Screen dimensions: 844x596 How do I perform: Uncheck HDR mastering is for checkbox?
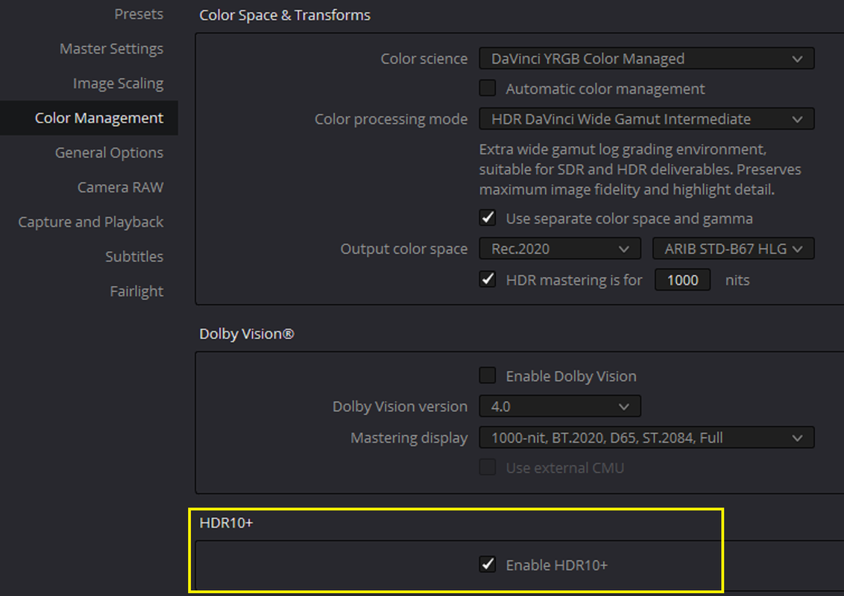pyautogui.click(x=488, y=279)
